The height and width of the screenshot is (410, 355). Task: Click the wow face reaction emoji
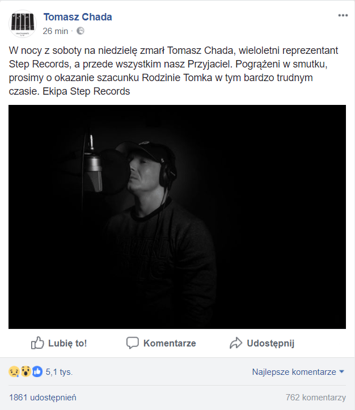tap(26, 372)
